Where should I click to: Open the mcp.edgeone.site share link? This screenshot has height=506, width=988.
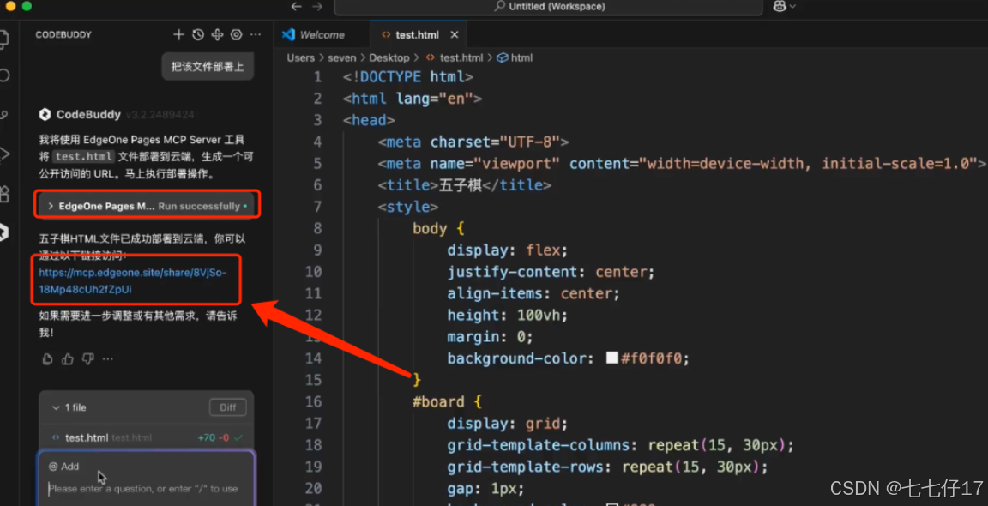[132, 281]
